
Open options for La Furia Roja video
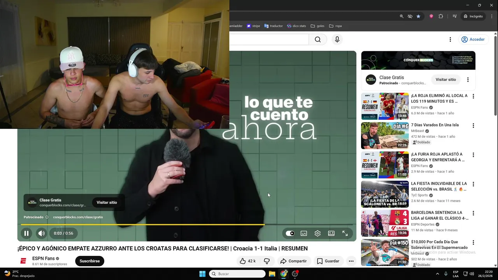473,155
